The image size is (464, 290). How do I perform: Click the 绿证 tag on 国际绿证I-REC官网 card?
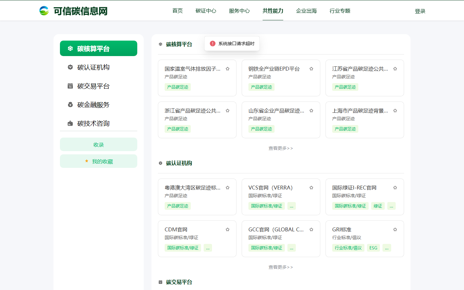[x=378, y=206]
